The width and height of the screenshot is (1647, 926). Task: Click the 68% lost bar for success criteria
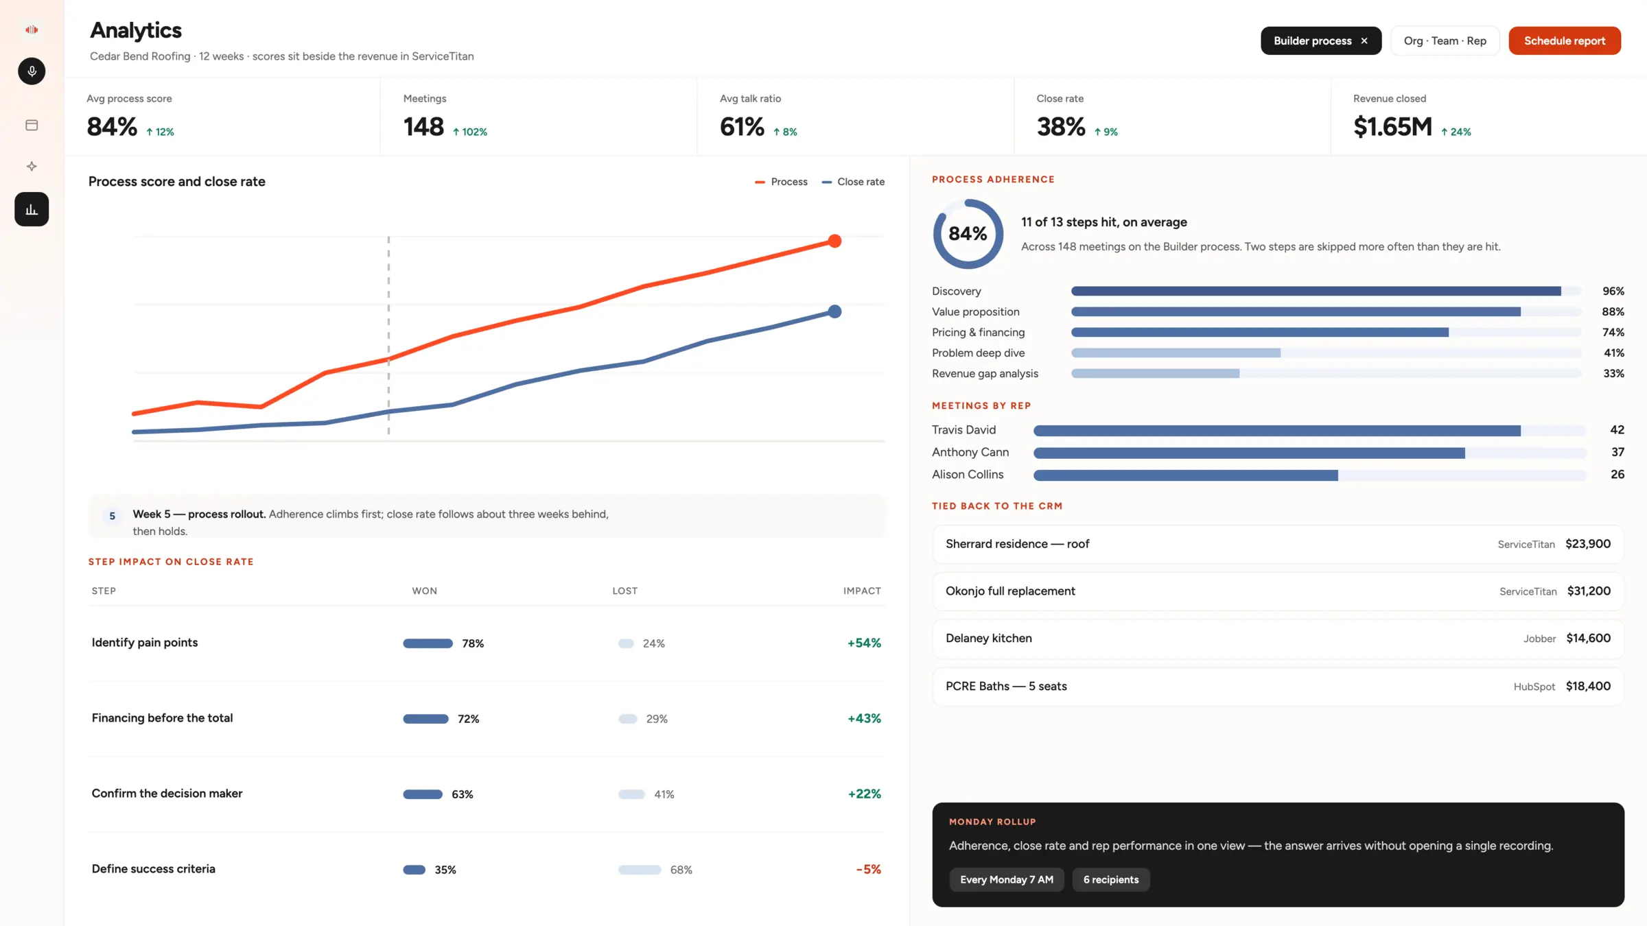click(x=640, y=870)
